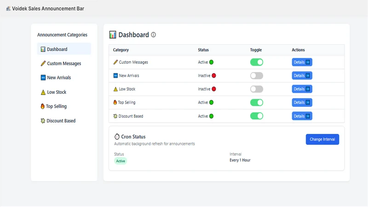Screen dimensions: 368x207
Task: Turn on the Low Stock toggle
Action: [x=257, y=89]
